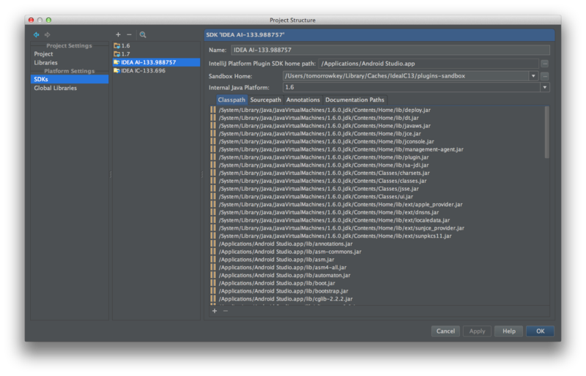Switch to the Sourcepath tab
The width and height of the screenshot is (586, 376).
point(266,99)
